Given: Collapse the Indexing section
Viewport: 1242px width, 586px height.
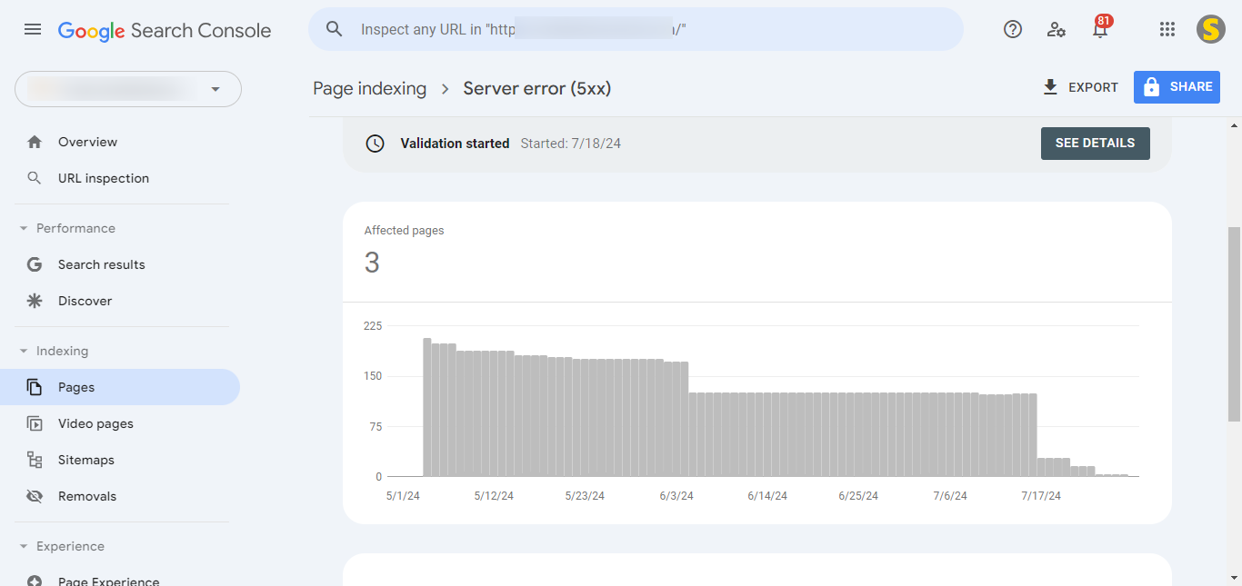Looking at the screenshot, I should [24, 351].
